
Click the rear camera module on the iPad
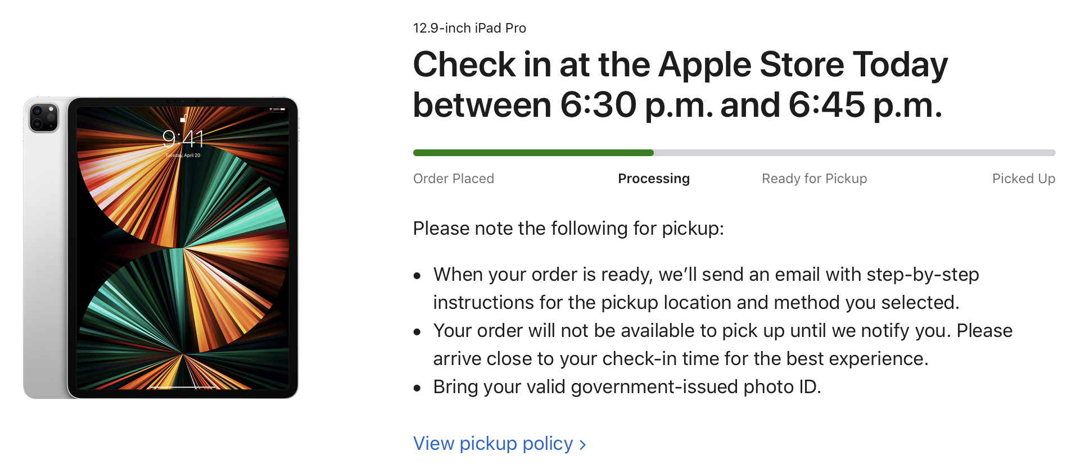pyautogui.click(x=44, y=118)
